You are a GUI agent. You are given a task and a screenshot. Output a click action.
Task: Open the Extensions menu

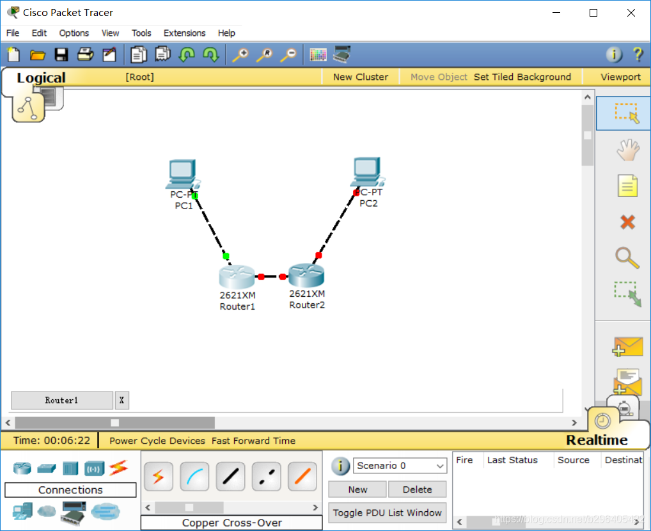(x=184, y=33)
